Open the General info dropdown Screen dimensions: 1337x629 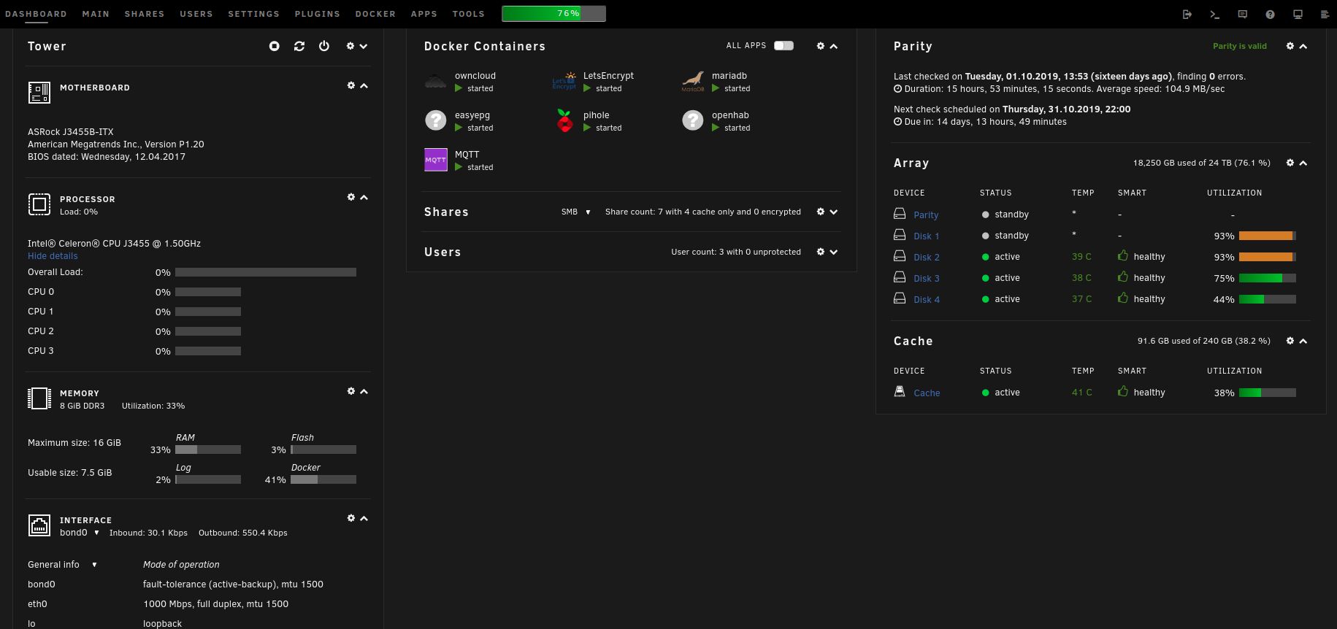pyautogui.click(x=62, y=565)
